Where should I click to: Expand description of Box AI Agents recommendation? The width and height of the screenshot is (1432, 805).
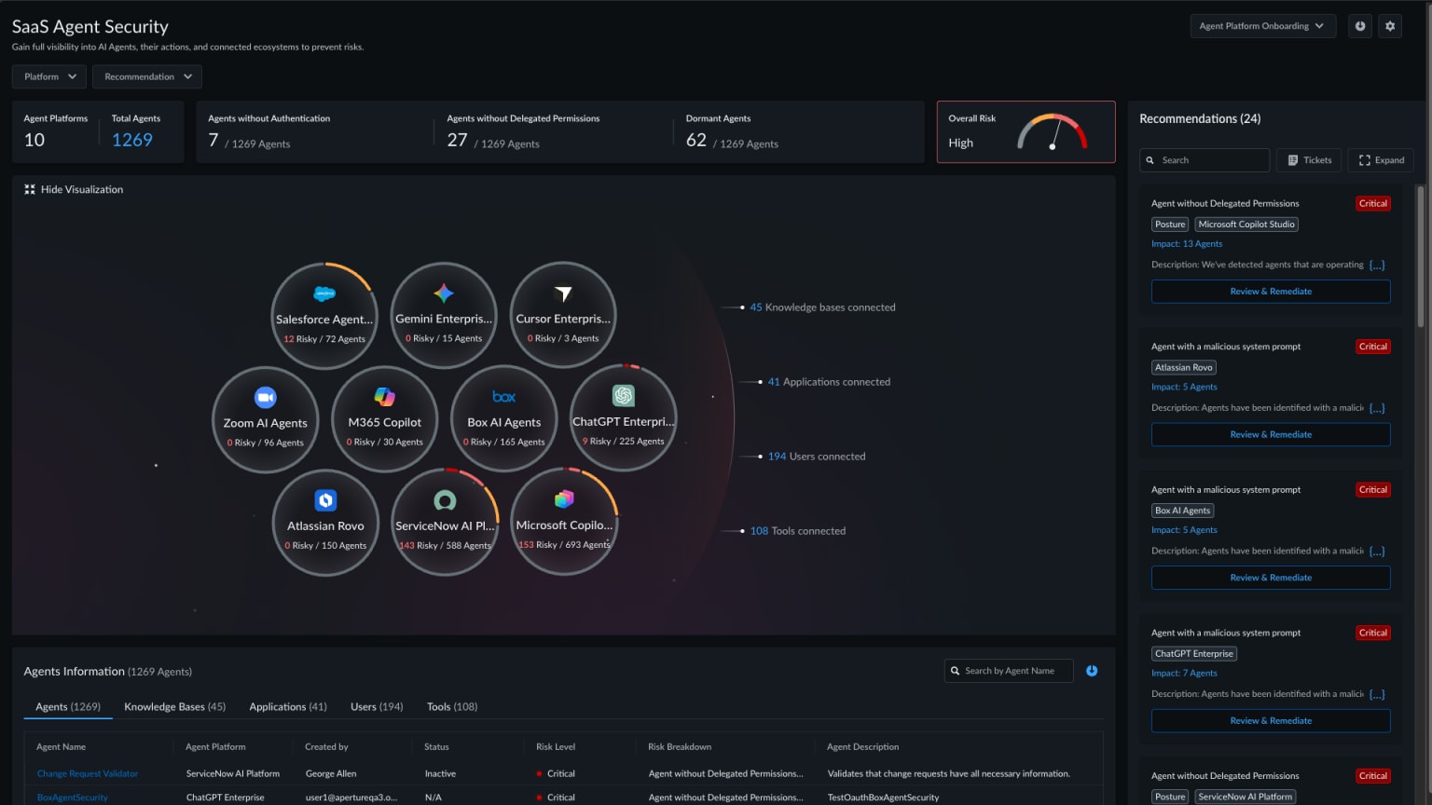coord(1377,552)
